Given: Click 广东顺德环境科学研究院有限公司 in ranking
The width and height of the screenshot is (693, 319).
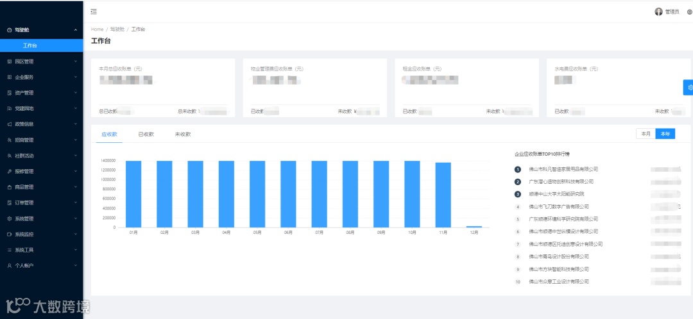Looking at the screenshot, I should (563, 219).
